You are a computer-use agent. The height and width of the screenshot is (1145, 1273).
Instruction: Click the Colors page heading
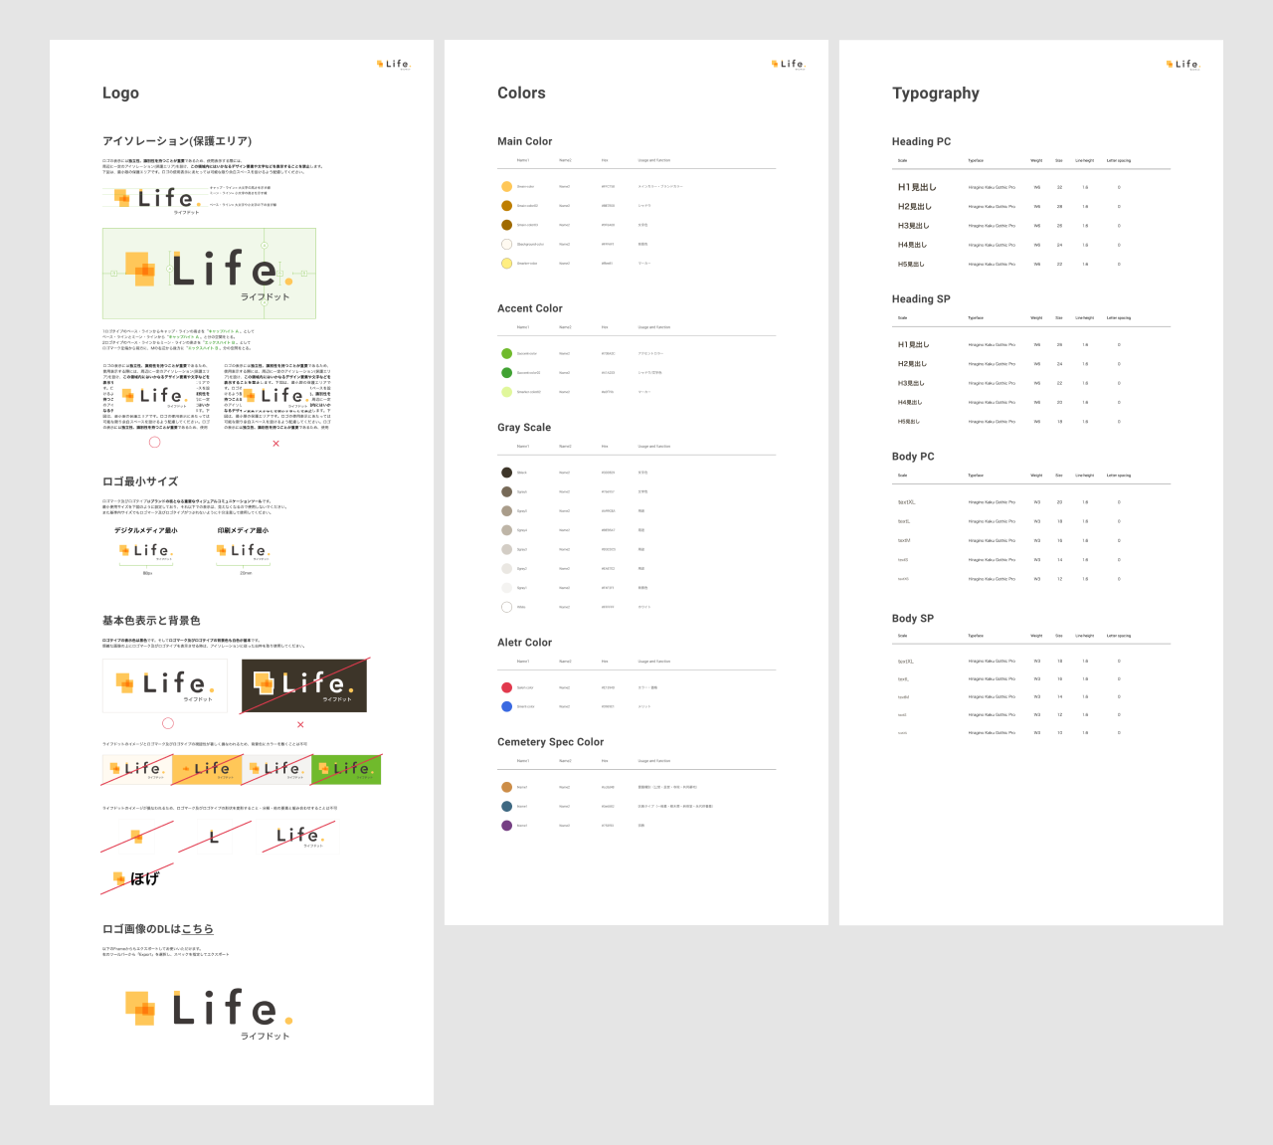pos(521,93)
